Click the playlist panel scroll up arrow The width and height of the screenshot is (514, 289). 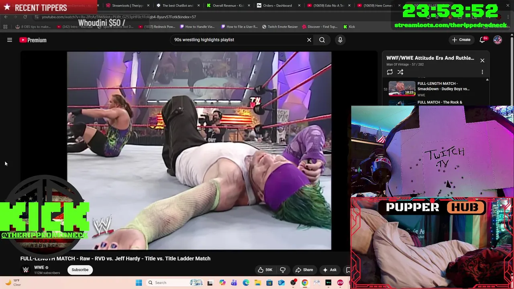point(487,80)
